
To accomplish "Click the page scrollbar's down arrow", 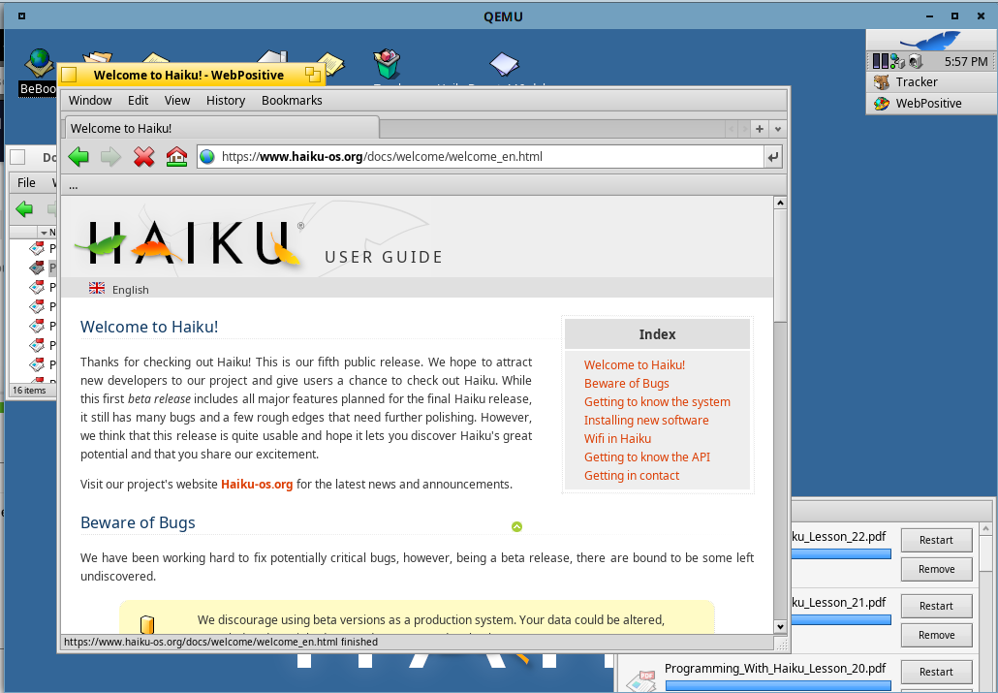I will (x=780, y=627).
